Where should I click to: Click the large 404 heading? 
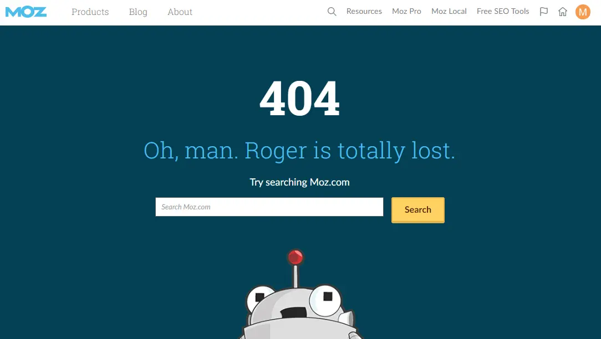[x=299, y=99]
